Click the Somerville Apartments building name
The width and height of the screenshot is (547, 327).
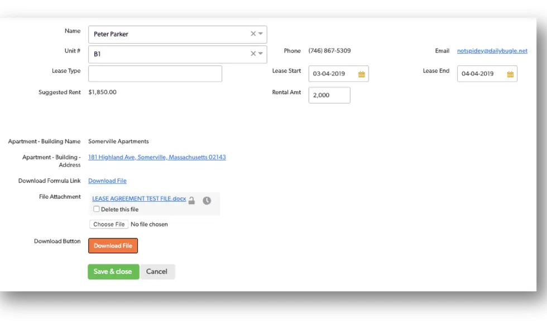(118, 141)
